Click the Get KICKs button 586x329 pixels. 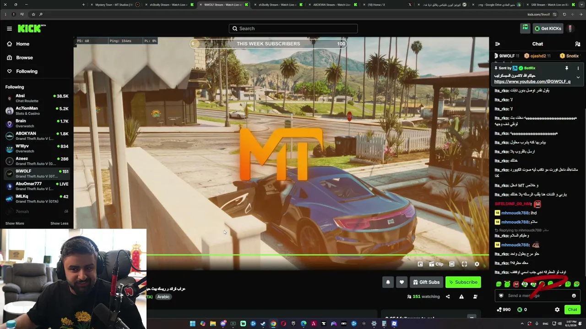pyautogui.click(x=548, y=28)
